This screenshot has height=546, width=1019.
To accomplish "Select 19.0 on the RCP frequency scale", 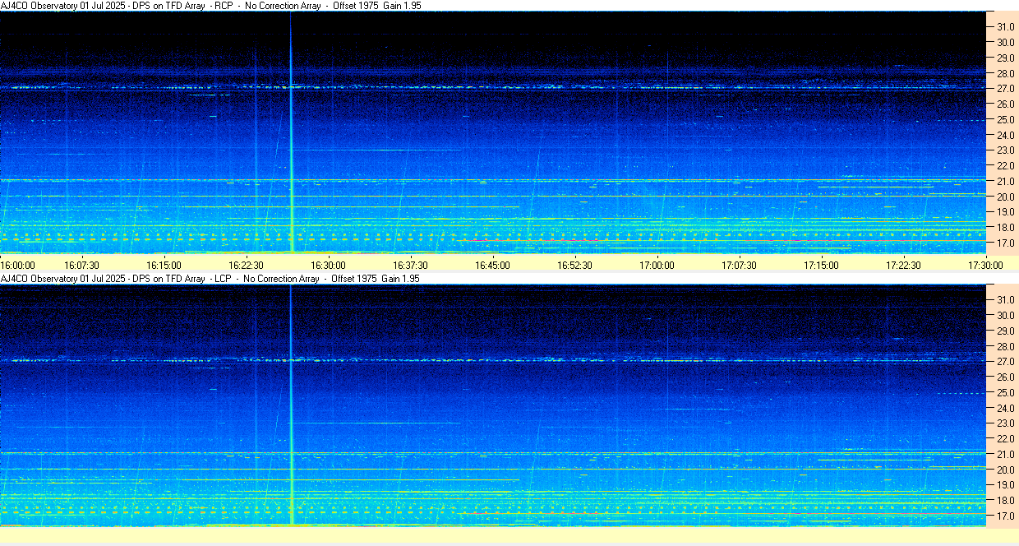I will click(1006, 212).
